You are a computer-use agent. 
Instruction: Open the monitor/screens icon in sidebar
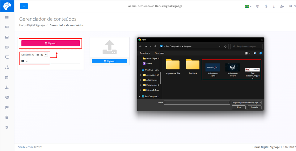tap(7, 57)
